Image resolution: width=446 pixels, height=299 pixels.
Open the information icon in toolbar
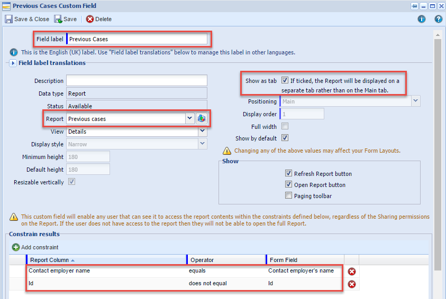422,19
